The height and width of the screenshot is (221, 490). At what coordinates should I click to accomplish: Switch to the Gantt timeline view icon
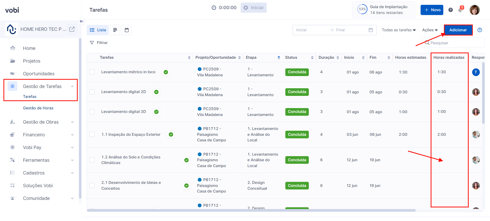[x=115, y=30]
